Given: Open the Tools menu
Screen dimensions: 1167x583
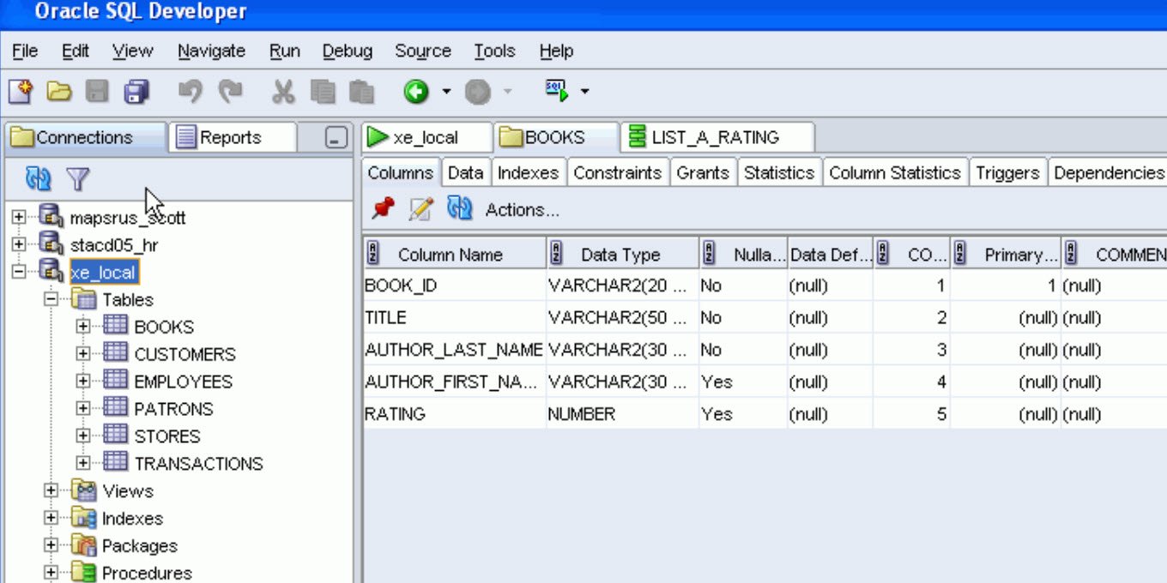Looking at the screenshot, I should [493, 51].
